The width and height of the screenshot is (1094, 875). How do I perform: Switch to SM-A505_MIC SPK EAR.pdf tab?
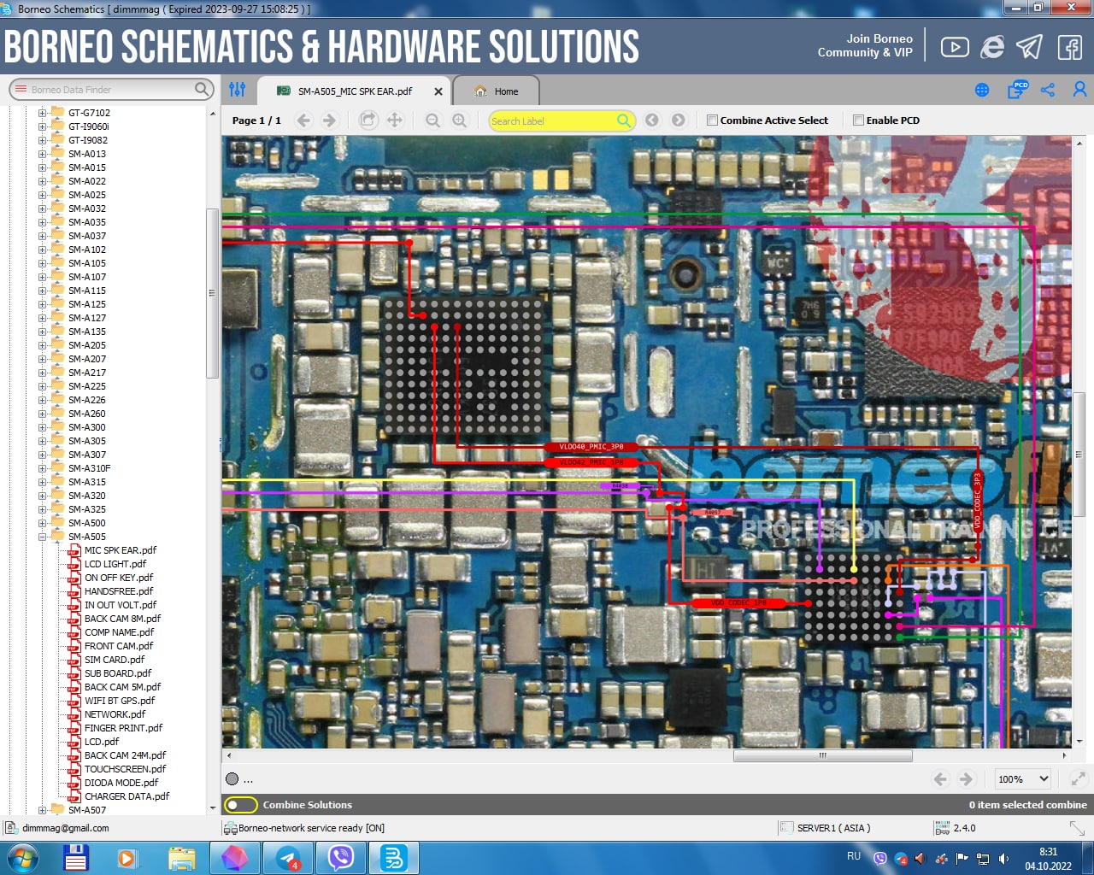click(x=355, y=91)
